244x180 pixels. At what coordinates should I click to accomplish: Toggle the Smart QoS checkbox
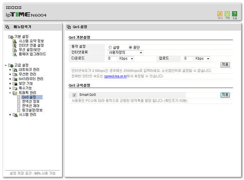point(74,95)
